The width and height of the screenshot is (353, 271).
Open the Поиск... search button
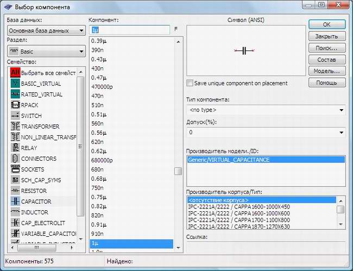pyautogui.click(x=327, y=48)
